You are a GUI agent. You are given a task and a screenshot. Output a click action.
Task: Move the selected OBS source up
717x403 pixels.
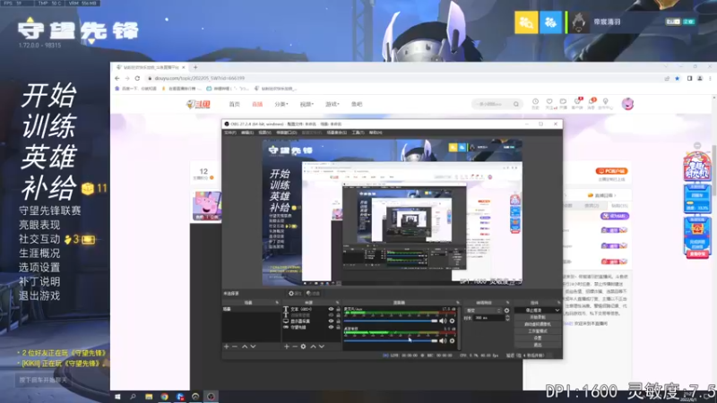click(313, 347)
